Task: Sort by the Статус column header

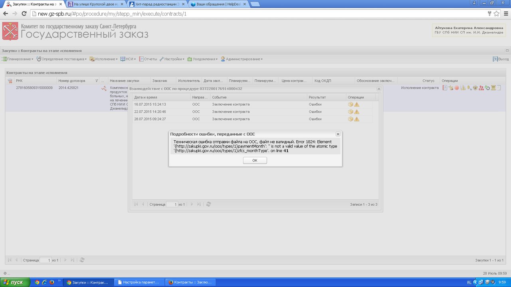Action: click(x=419, y=81)
